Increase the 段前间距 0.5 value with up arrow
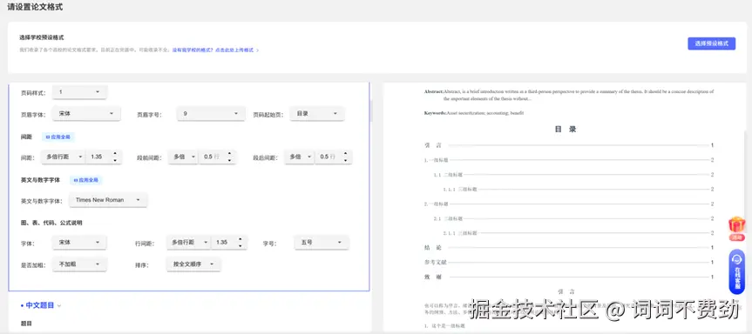This screenshot has width=752, height=334. 229,154
